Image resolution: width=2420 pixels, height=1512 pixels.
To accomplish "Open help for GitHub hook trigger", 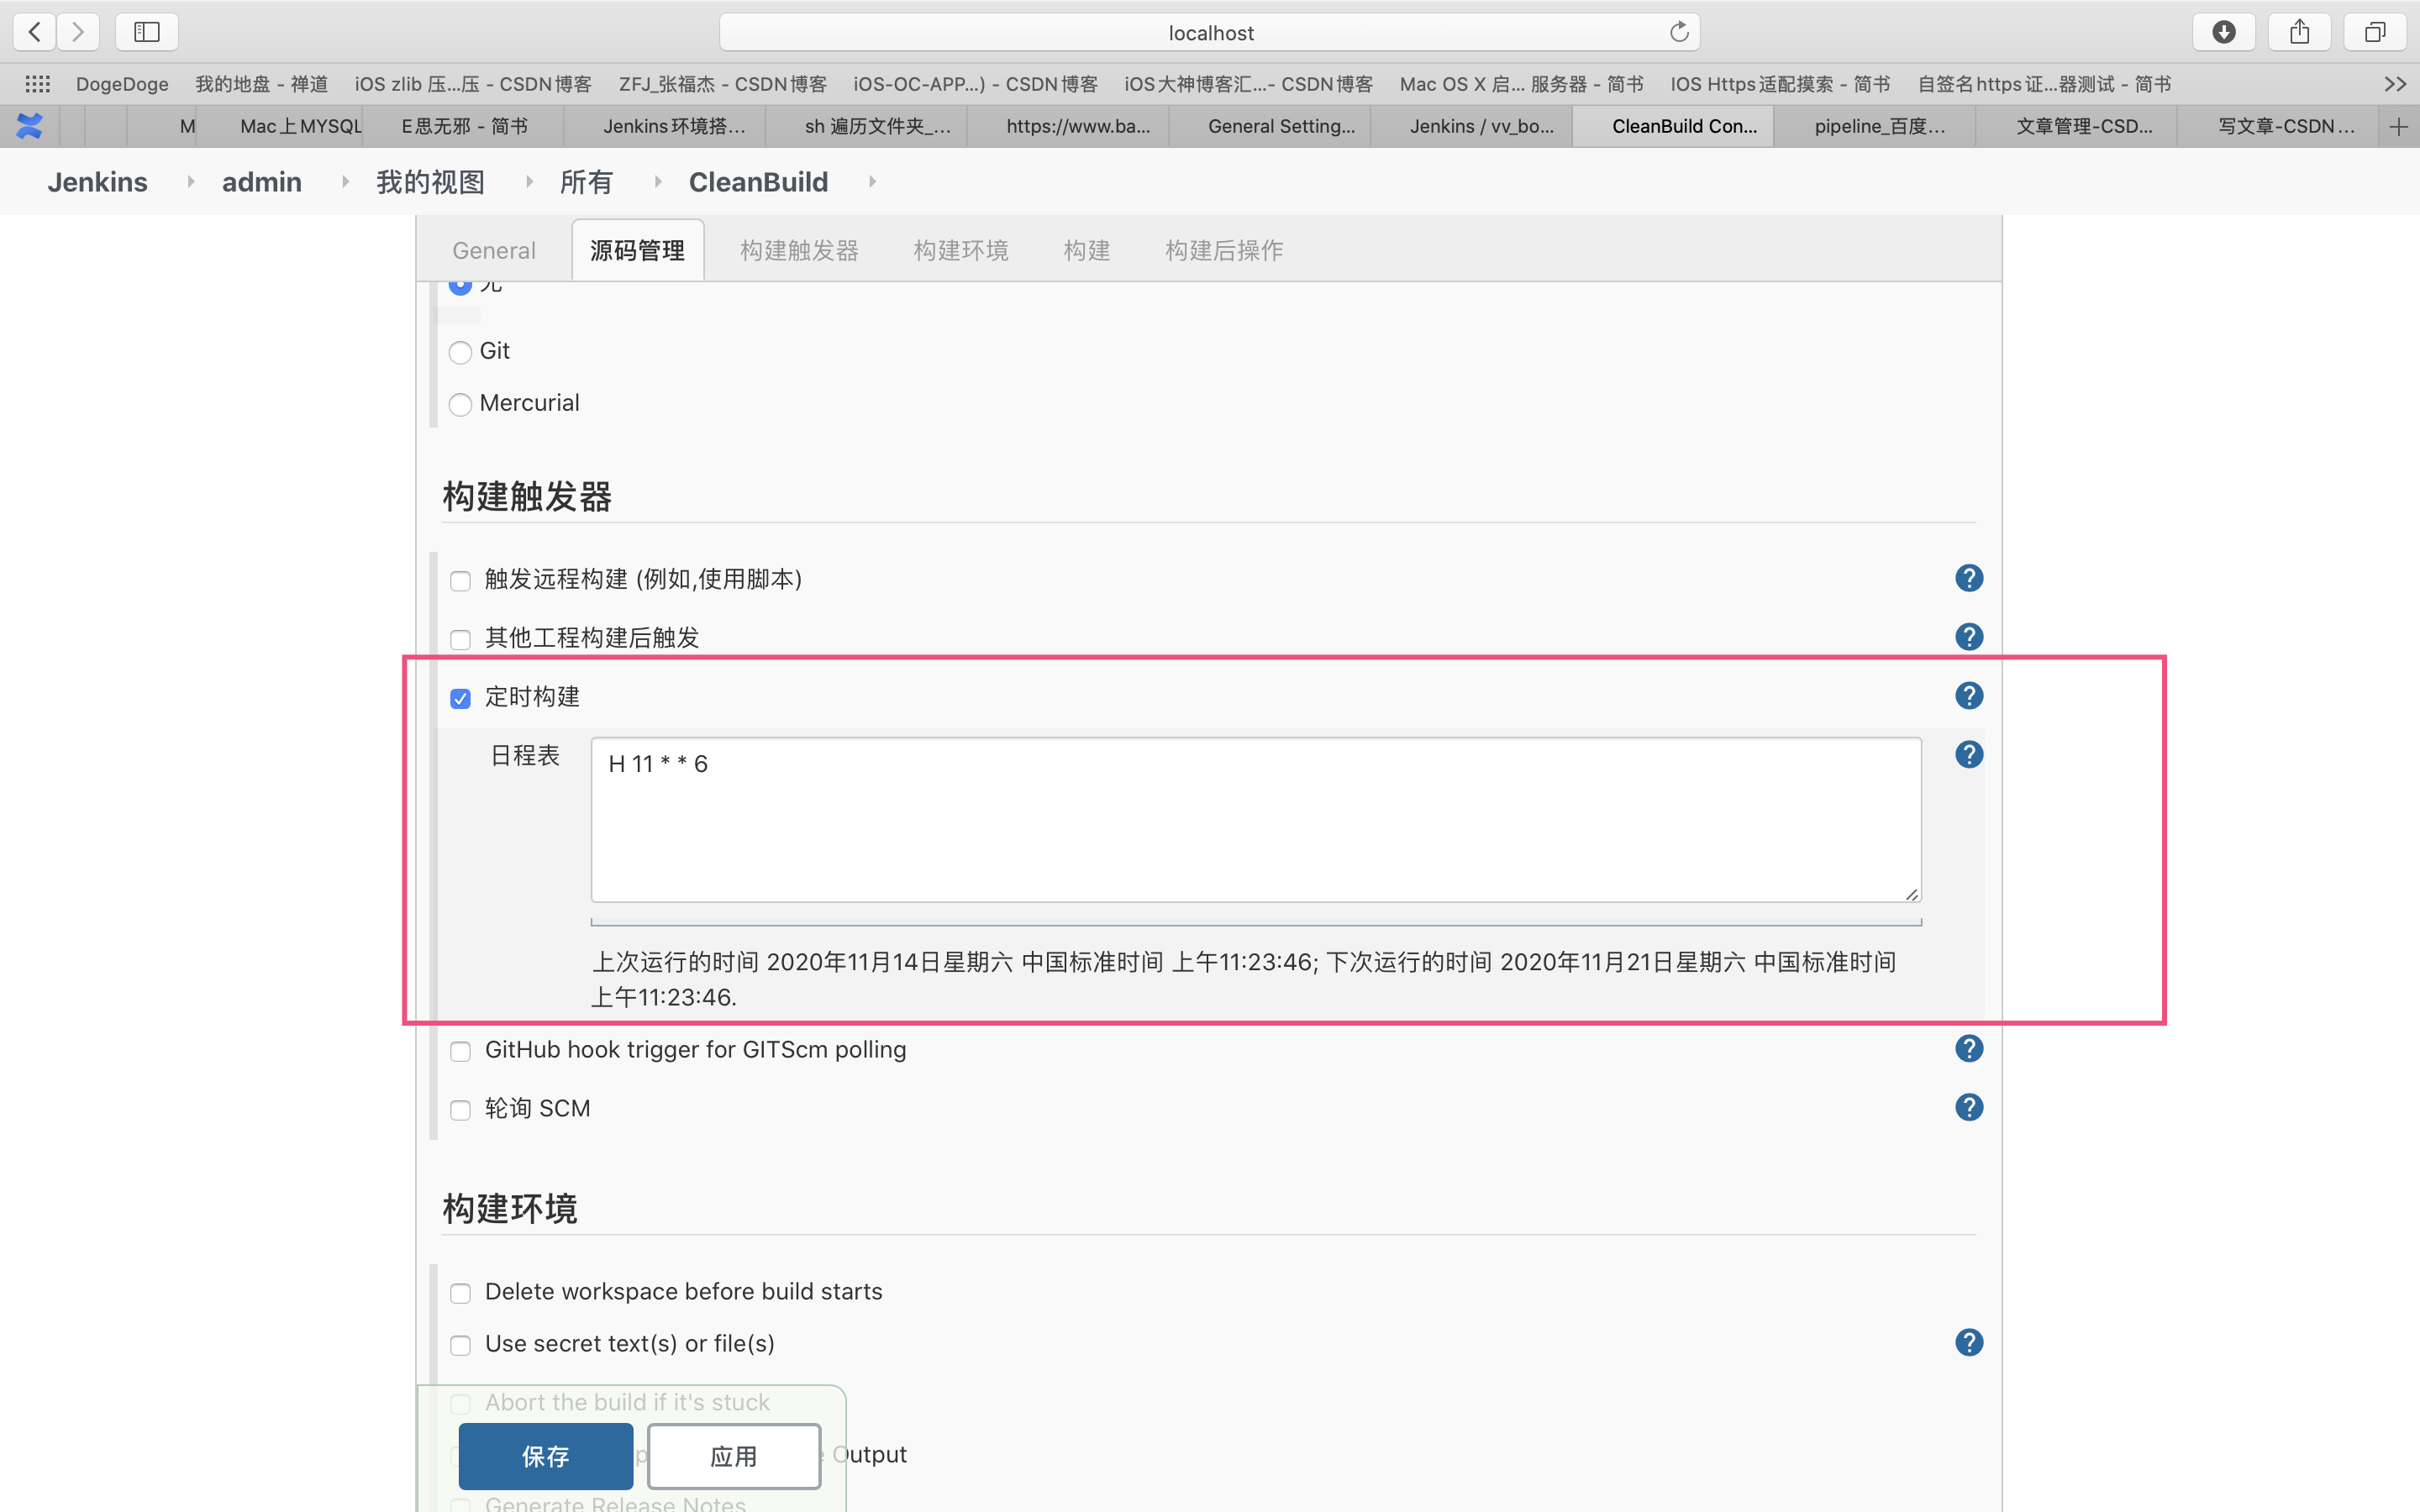I will coord(1967,1048).
